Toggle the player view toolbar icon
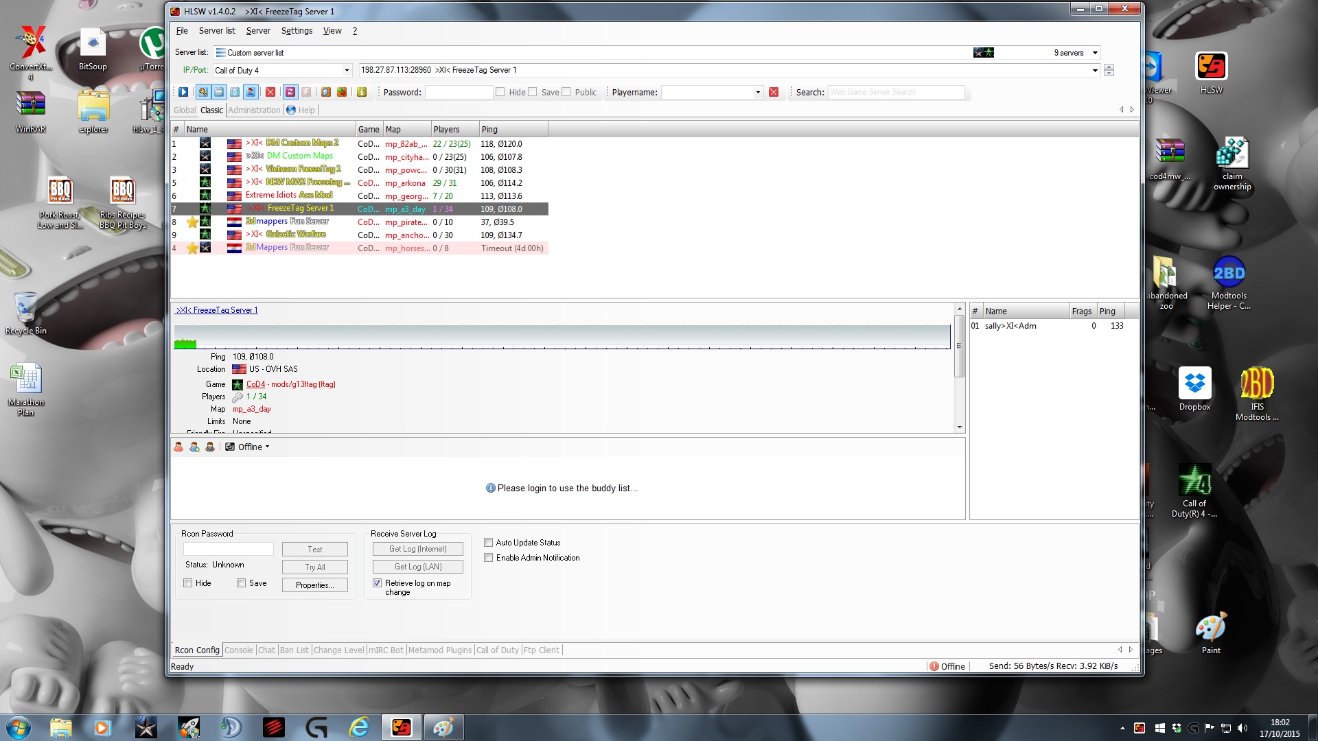 [251, 92]
